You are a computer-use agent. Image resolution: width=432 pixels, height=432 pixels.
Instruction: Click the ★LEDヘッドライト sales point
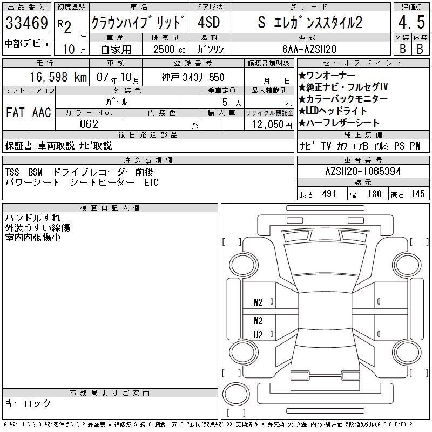[x=333, y=111]
